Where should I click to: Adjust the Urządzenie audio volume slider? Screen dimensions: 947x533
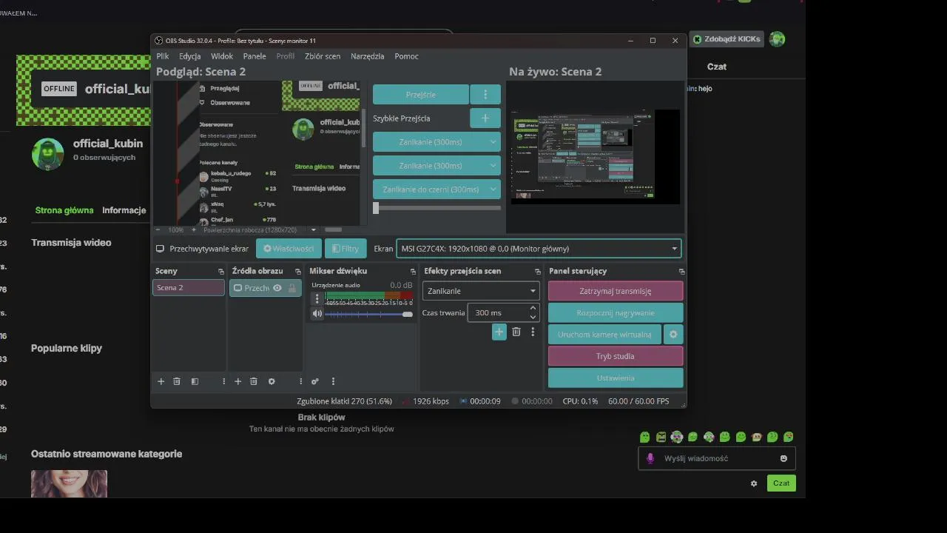(x=368, y=315)
